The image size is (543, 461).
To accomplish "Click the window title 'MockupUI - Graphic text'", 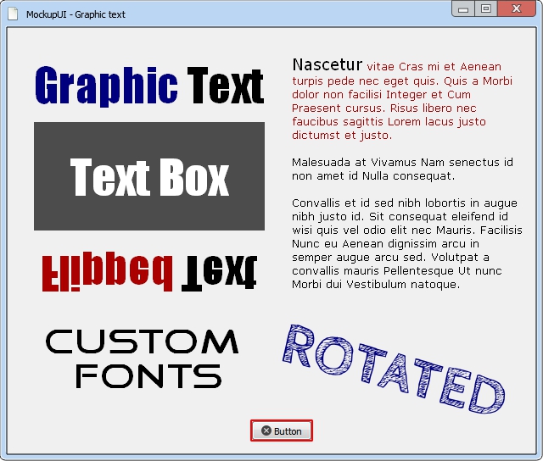I will [x=76, y=14].
